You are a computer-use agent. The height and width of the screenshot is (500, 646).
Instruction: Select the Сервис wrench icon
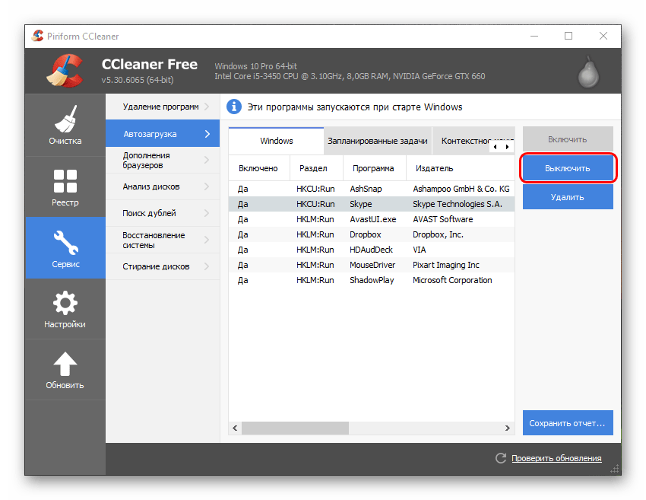(x=66, y=243)
